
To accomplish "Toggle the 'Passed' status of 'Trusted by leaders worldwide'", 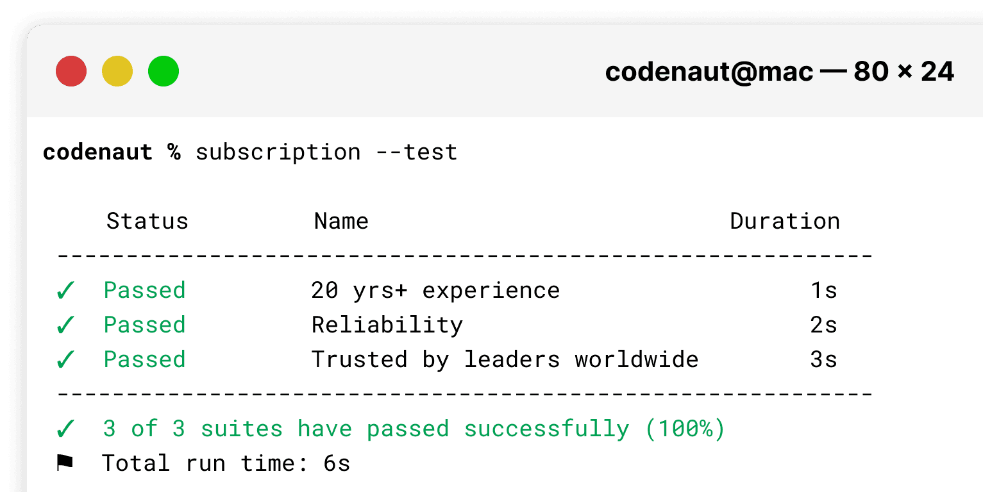I will pos(144,359).
